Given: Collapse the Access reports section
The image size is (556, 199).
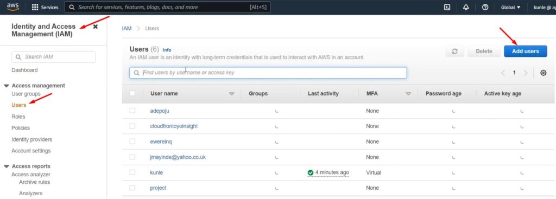Looking at the screenshot, I should (7, 166).
